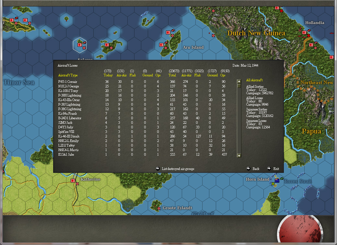Open List destroyed air groups
The image size is (337, 245).
[178, 169]
